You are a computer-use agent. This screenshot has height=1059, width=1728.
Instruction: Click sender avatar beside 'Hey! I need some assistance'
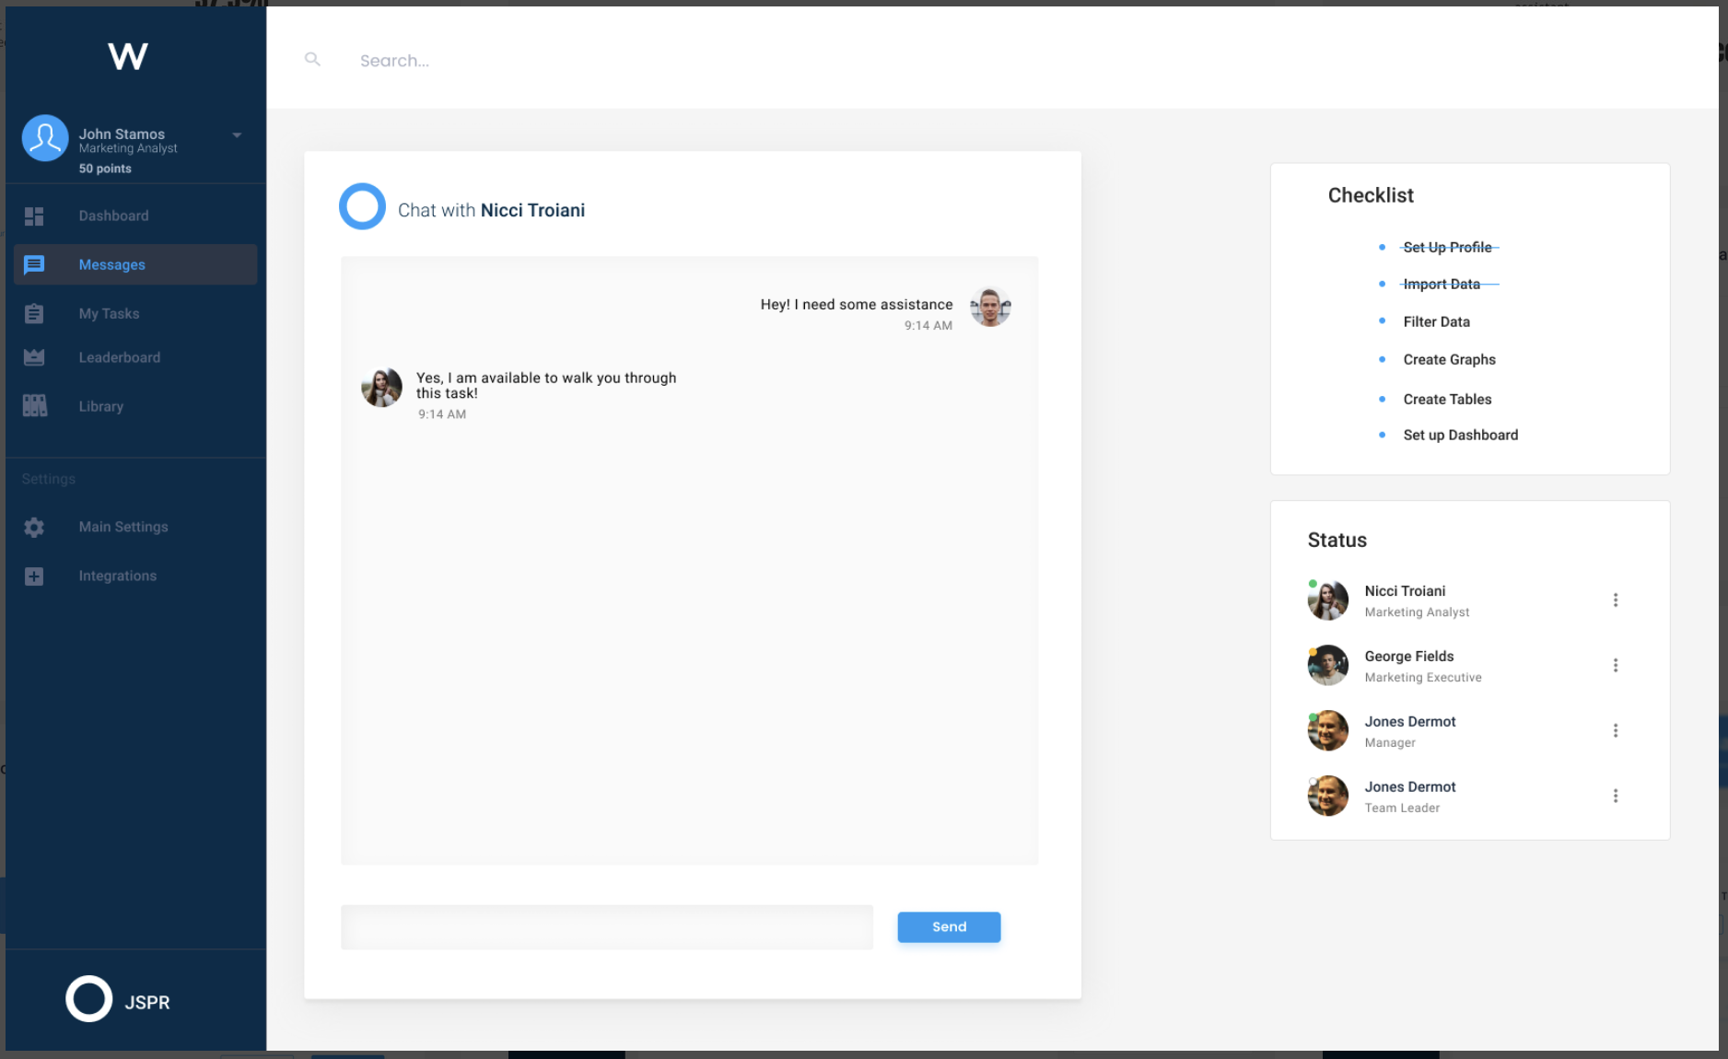tap(990, 308)
